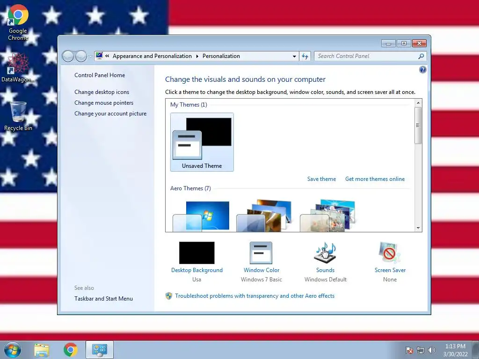This screenshot has height=359, width=479.
Task: Open Troubleshoot transparency and Aero effects link
Action: click(x=255, y=296)
